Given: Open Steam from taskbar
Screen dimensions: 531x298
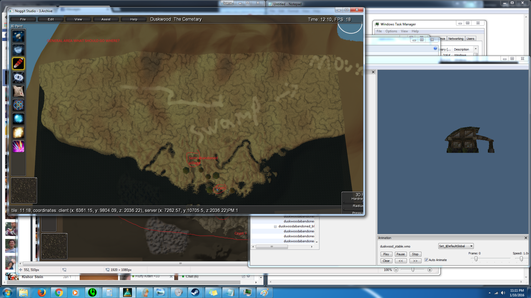Looking at the screenshot, I should point(195,293).
